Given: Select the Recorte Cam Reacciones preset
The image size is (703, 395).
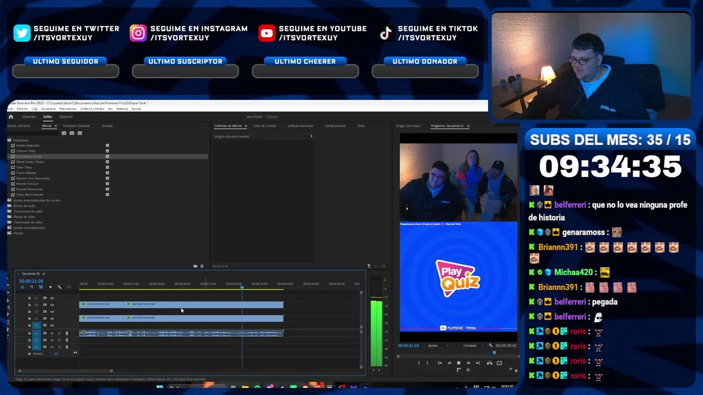Looking at the screenshot, I should (x=33, y=178).
